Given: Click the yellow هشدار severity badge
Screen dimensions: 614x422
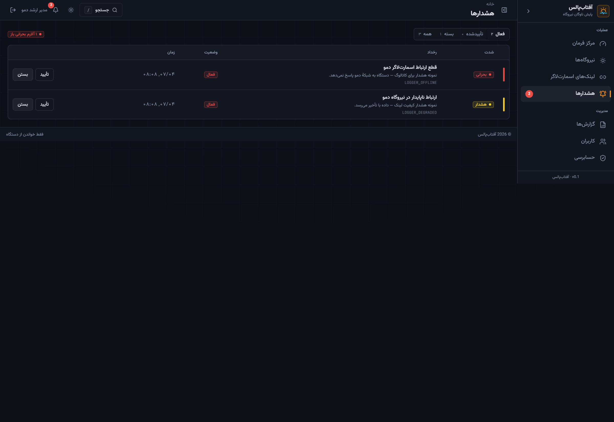Looking at the screenshot, I should [x=483, y=105].
